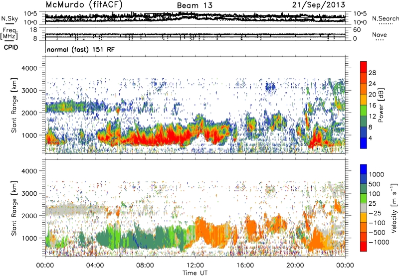Click the solid line sample under N.Sky
The height and width of the screenshot is (276, 399).
pos(9,24)
